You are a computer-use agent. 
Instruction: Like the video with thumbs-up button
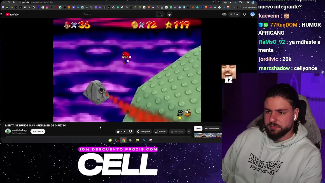[x=121, y=131]
